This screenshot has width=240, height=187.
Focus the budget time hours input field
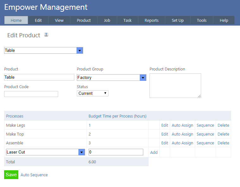tap(116, 152)
